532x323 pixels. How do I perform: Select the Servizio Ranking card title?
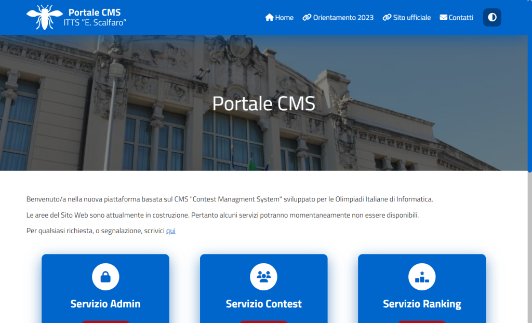(422, 304)
